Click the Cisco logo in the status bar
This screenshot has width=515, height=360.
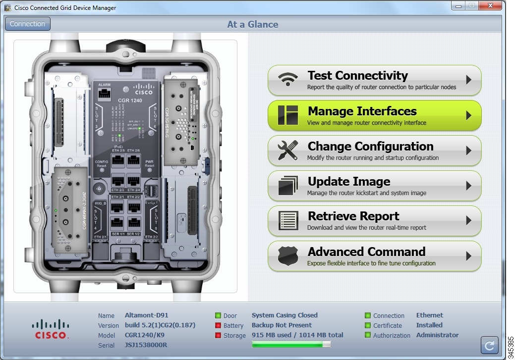pos(50,329)
